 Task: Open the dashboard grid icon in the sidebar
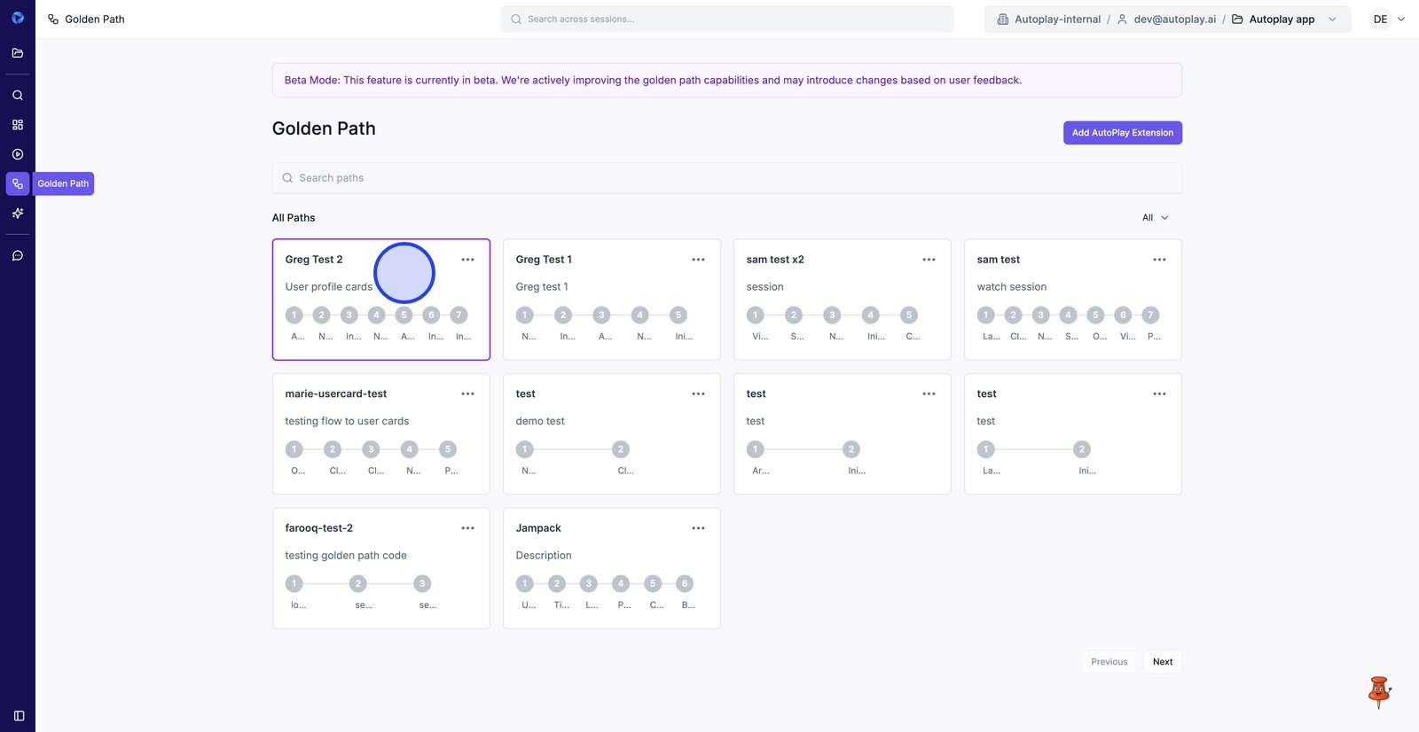click(x=18, y=125)
